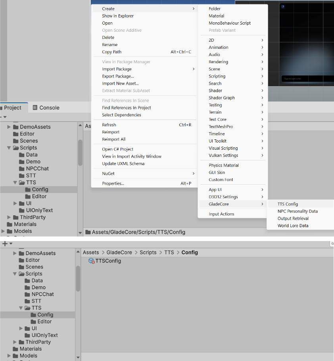
Task: Click the Data folder icon
Action: (21, 154)
